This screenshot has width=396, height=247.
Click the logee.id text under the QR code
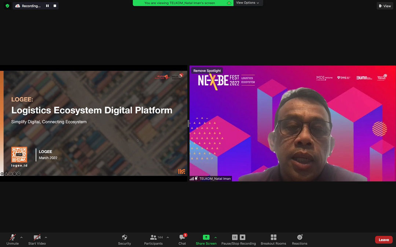(19, 166)
